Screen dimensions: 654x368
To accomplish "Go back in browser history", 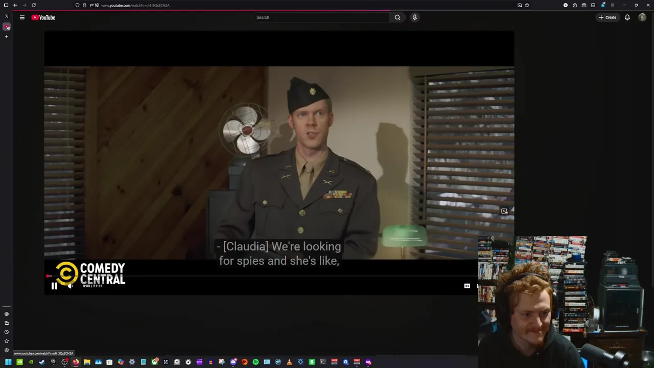I will tap(15, 5).
